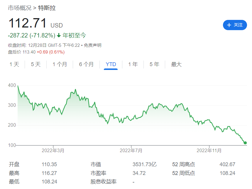252x189 pixels.
Task: Open the 市场概况 breadcrumb link
Action: click(20, 8)
